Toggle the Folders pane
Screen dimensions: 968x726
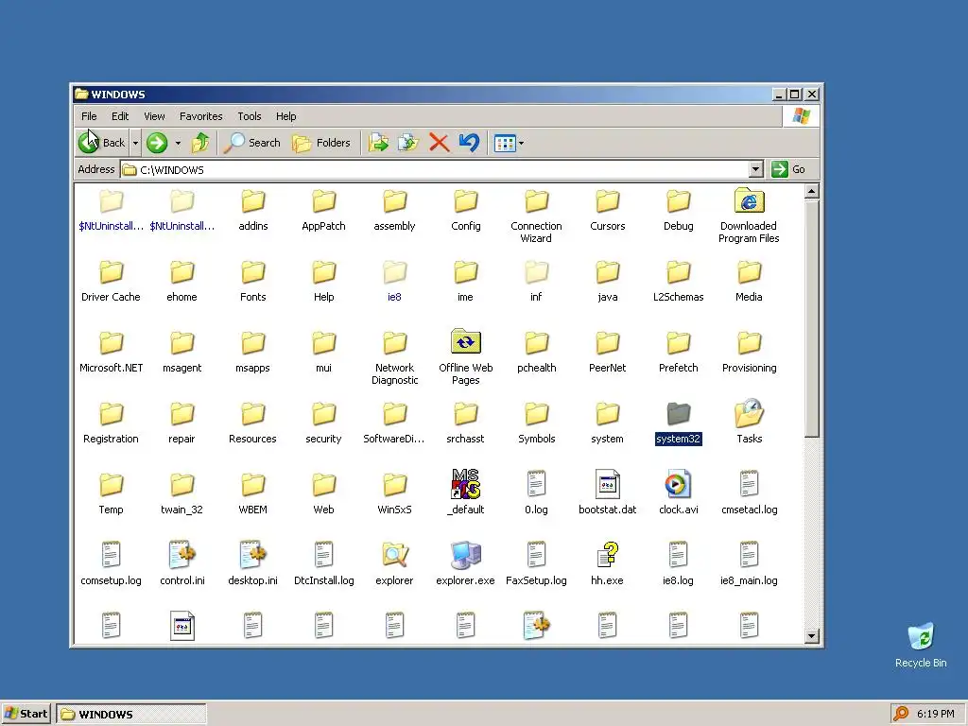(321, 143)
